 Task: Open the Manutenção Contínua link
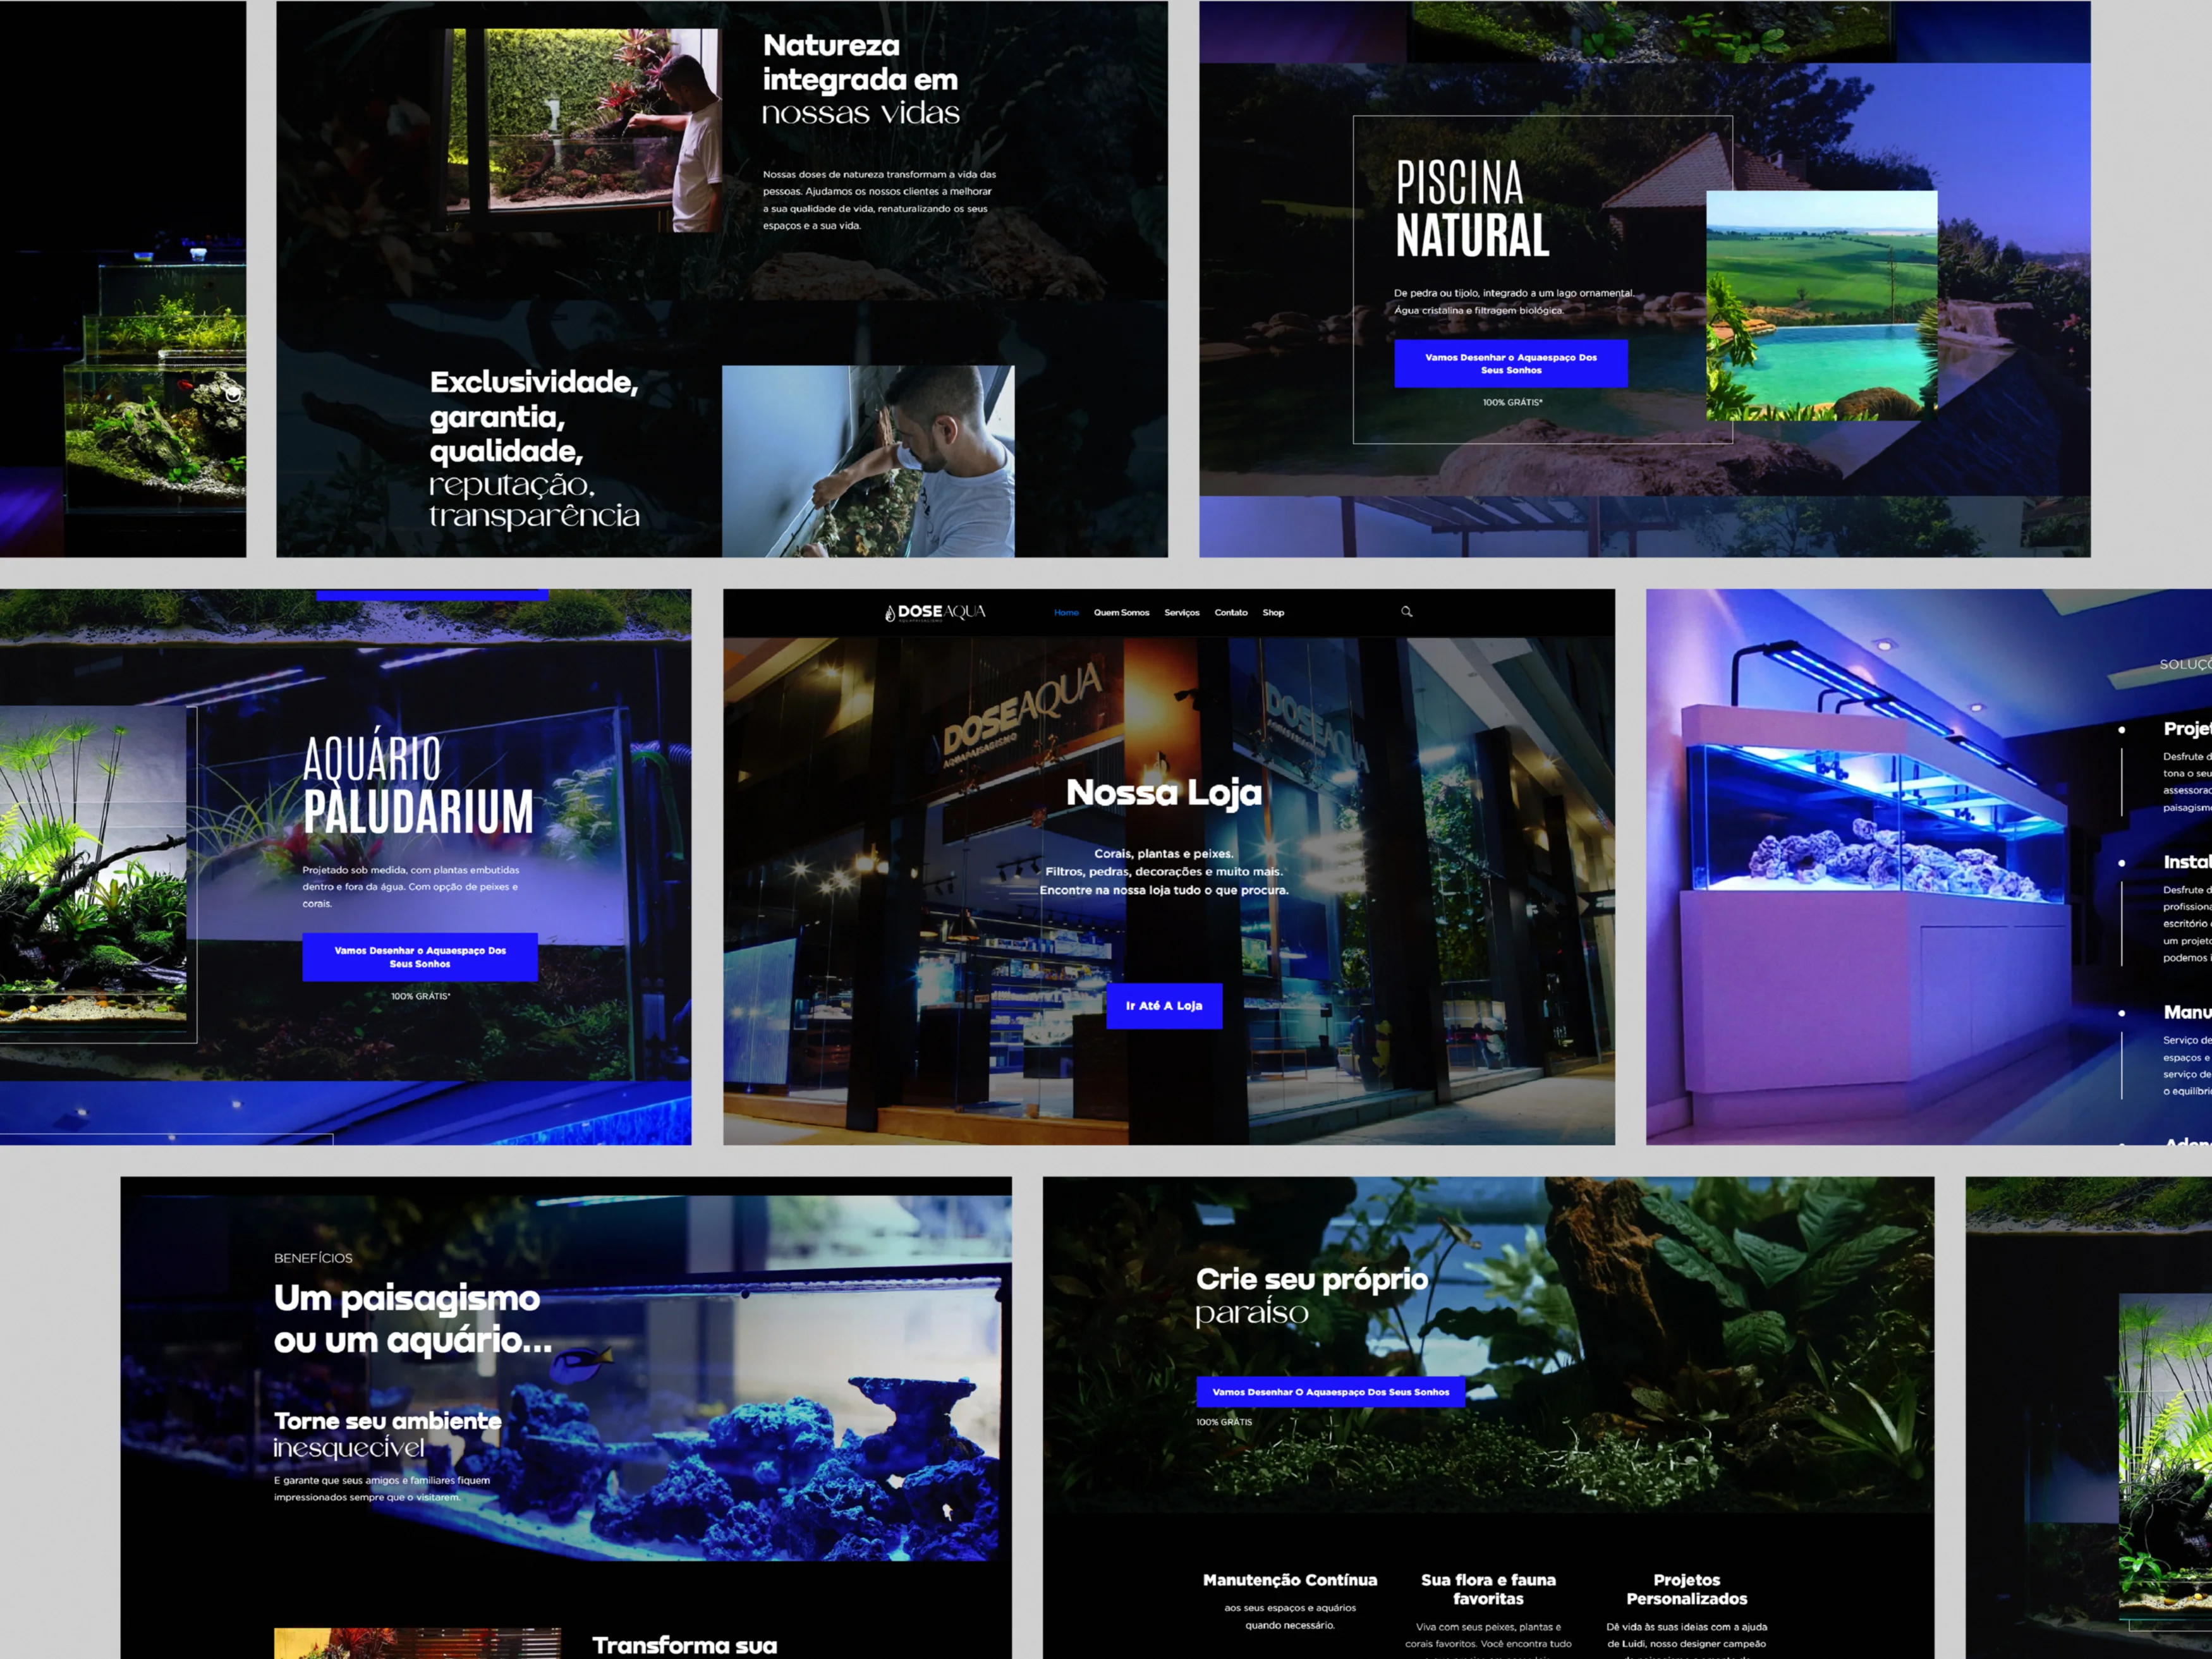(x=1290, y=1581)
